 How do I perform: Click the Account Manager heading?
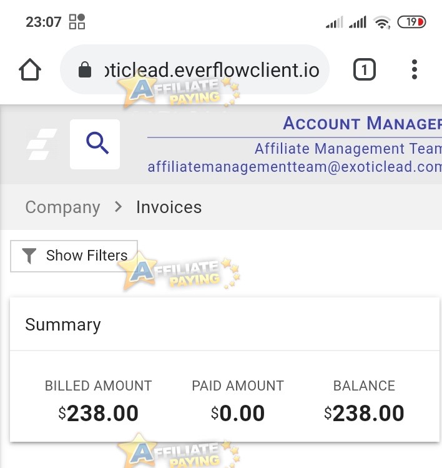click(x=362, y=123)
